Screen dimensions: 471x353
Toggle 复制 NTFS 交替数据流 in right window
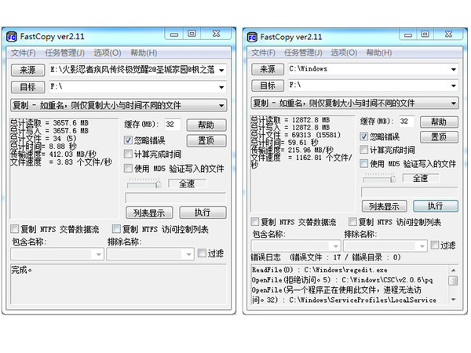point(254,222)
